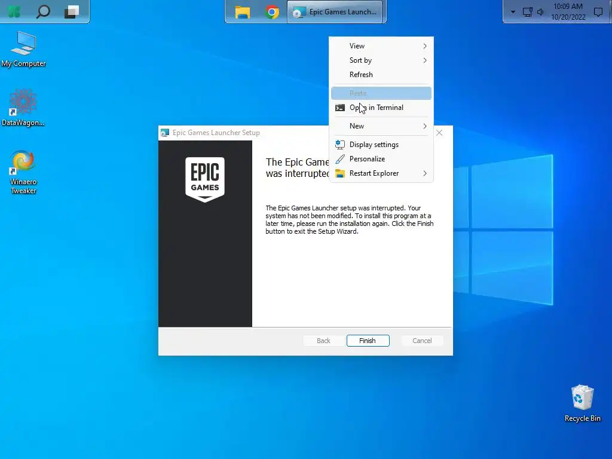Select the Recycle Bin desktop icon
Image resolution: width=612 pixels, height=459 pixels.
(x=582, y=403)
